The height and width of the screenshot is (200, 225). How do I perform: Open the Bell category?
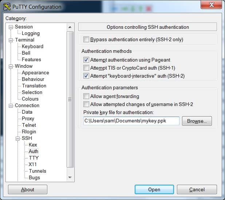point(26,53)
